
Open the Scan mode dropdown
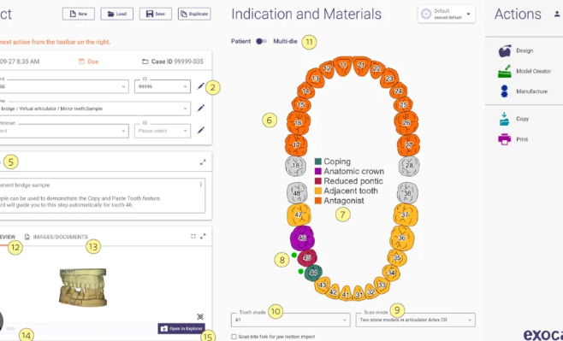pos(416,320)
